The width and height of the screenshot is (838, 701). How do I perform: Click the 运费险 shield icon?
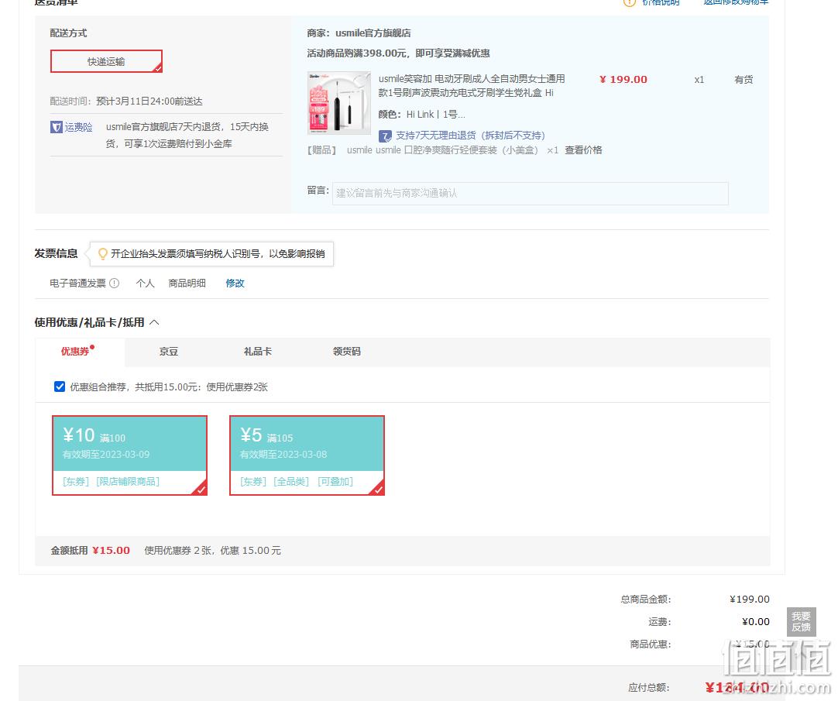56,127
